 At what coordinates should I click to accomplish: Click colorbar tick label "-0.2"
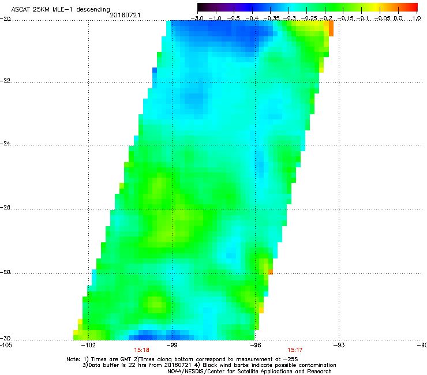(x=326, y=18)
